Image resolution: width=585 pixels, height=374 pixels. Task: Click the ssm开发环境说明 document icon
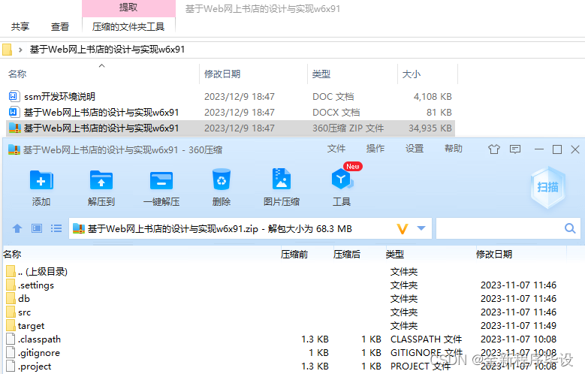(13, 96)
